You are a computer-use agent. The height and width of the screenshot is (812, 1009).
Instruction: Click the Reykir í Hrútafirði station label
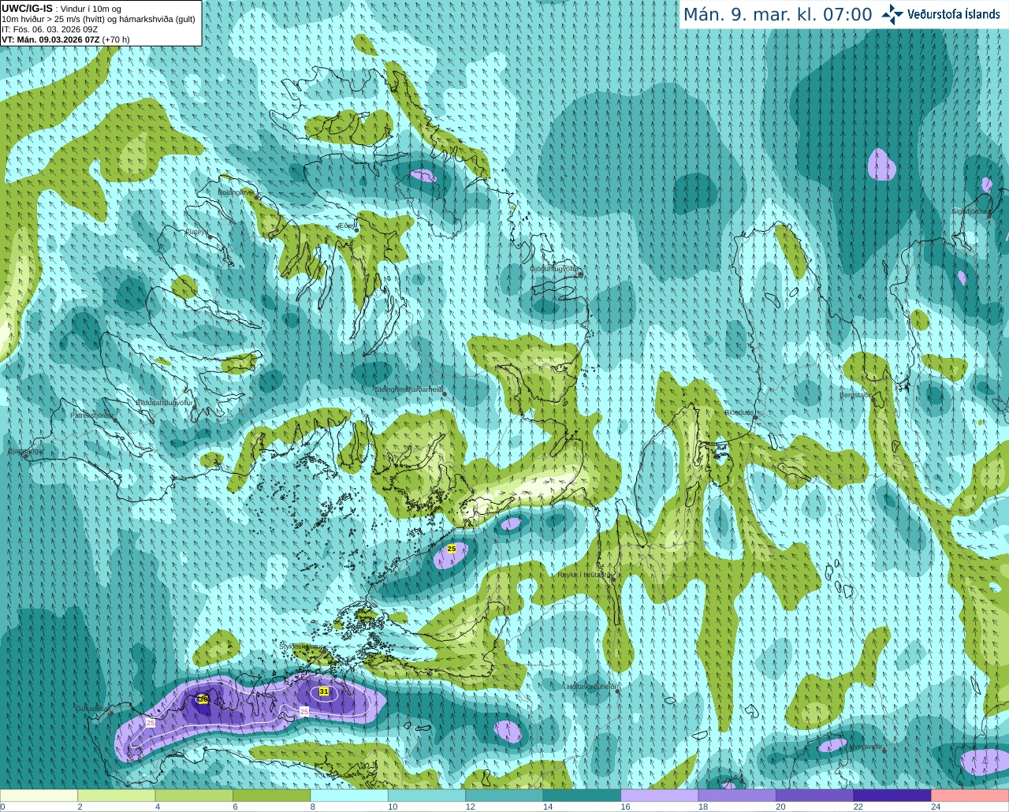(x=585, y=575)
